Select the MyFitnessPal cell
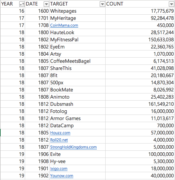Screen dimensions: 175x180 pos(78,40)
